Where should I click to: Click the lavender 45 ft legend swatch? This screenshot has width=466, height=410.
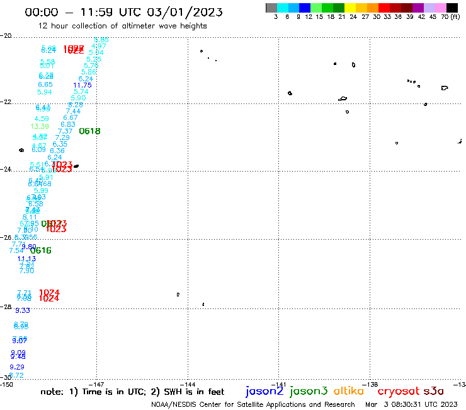click(x=429, y=8)
